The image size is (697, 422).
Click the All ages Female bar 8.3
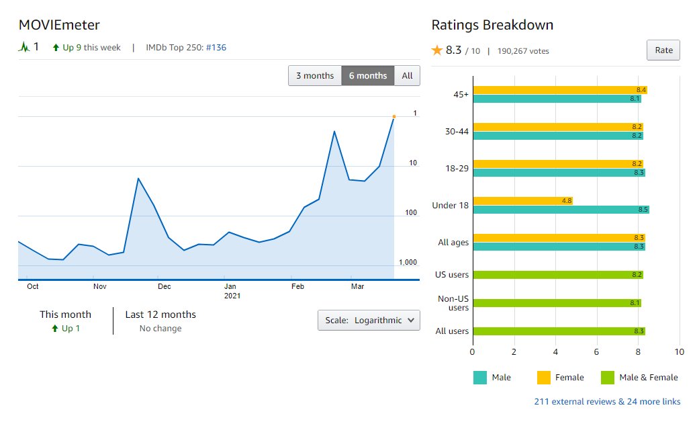click(559, 237)
